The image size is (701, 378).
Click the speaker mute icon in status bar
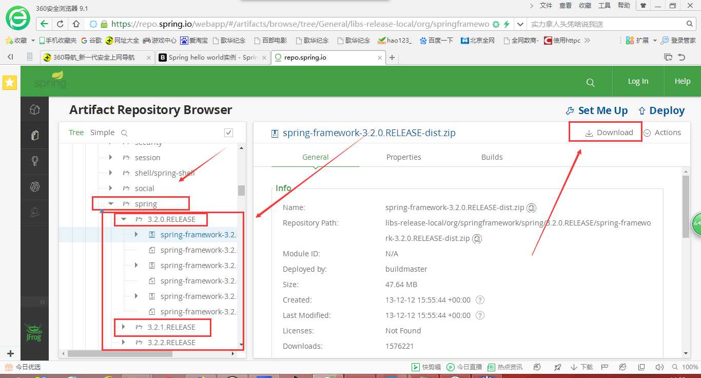click(x=658, y=367)
